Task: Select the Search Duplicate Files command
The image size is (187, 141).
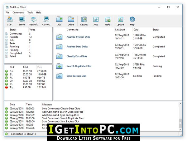Action: pyautogui.click(x=79, y=66)
